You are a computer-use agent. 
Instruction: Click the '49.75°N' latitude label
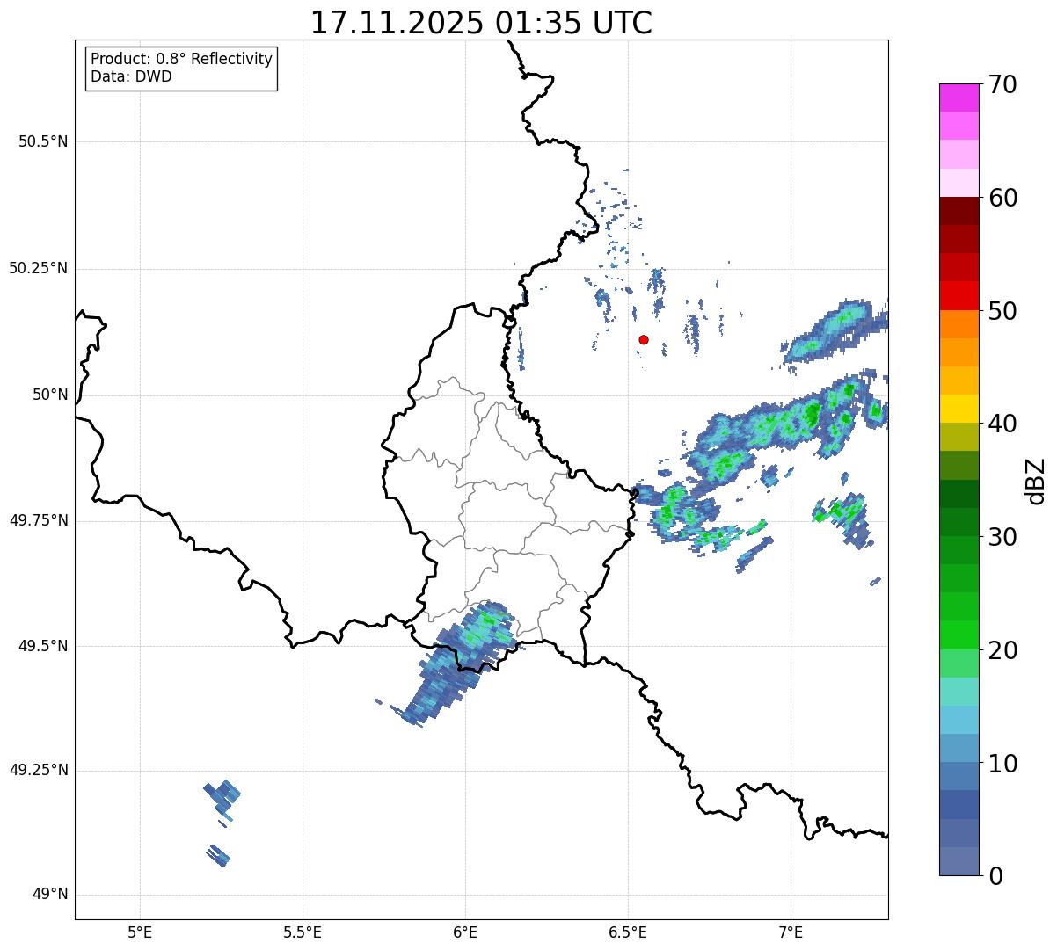pyautogui.click(x=39, y=520)
